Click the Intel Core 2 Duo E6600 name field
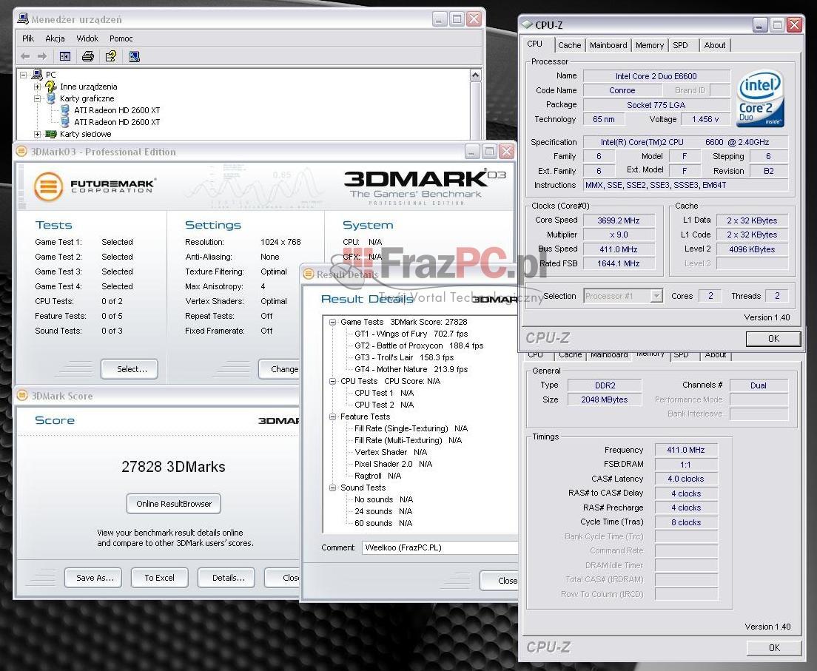This screenshot has width=817, height=671. point(656,76)
